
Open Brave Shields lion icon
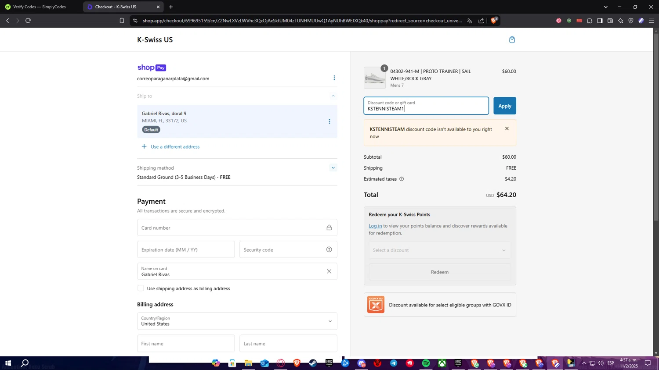pos(494,20)
